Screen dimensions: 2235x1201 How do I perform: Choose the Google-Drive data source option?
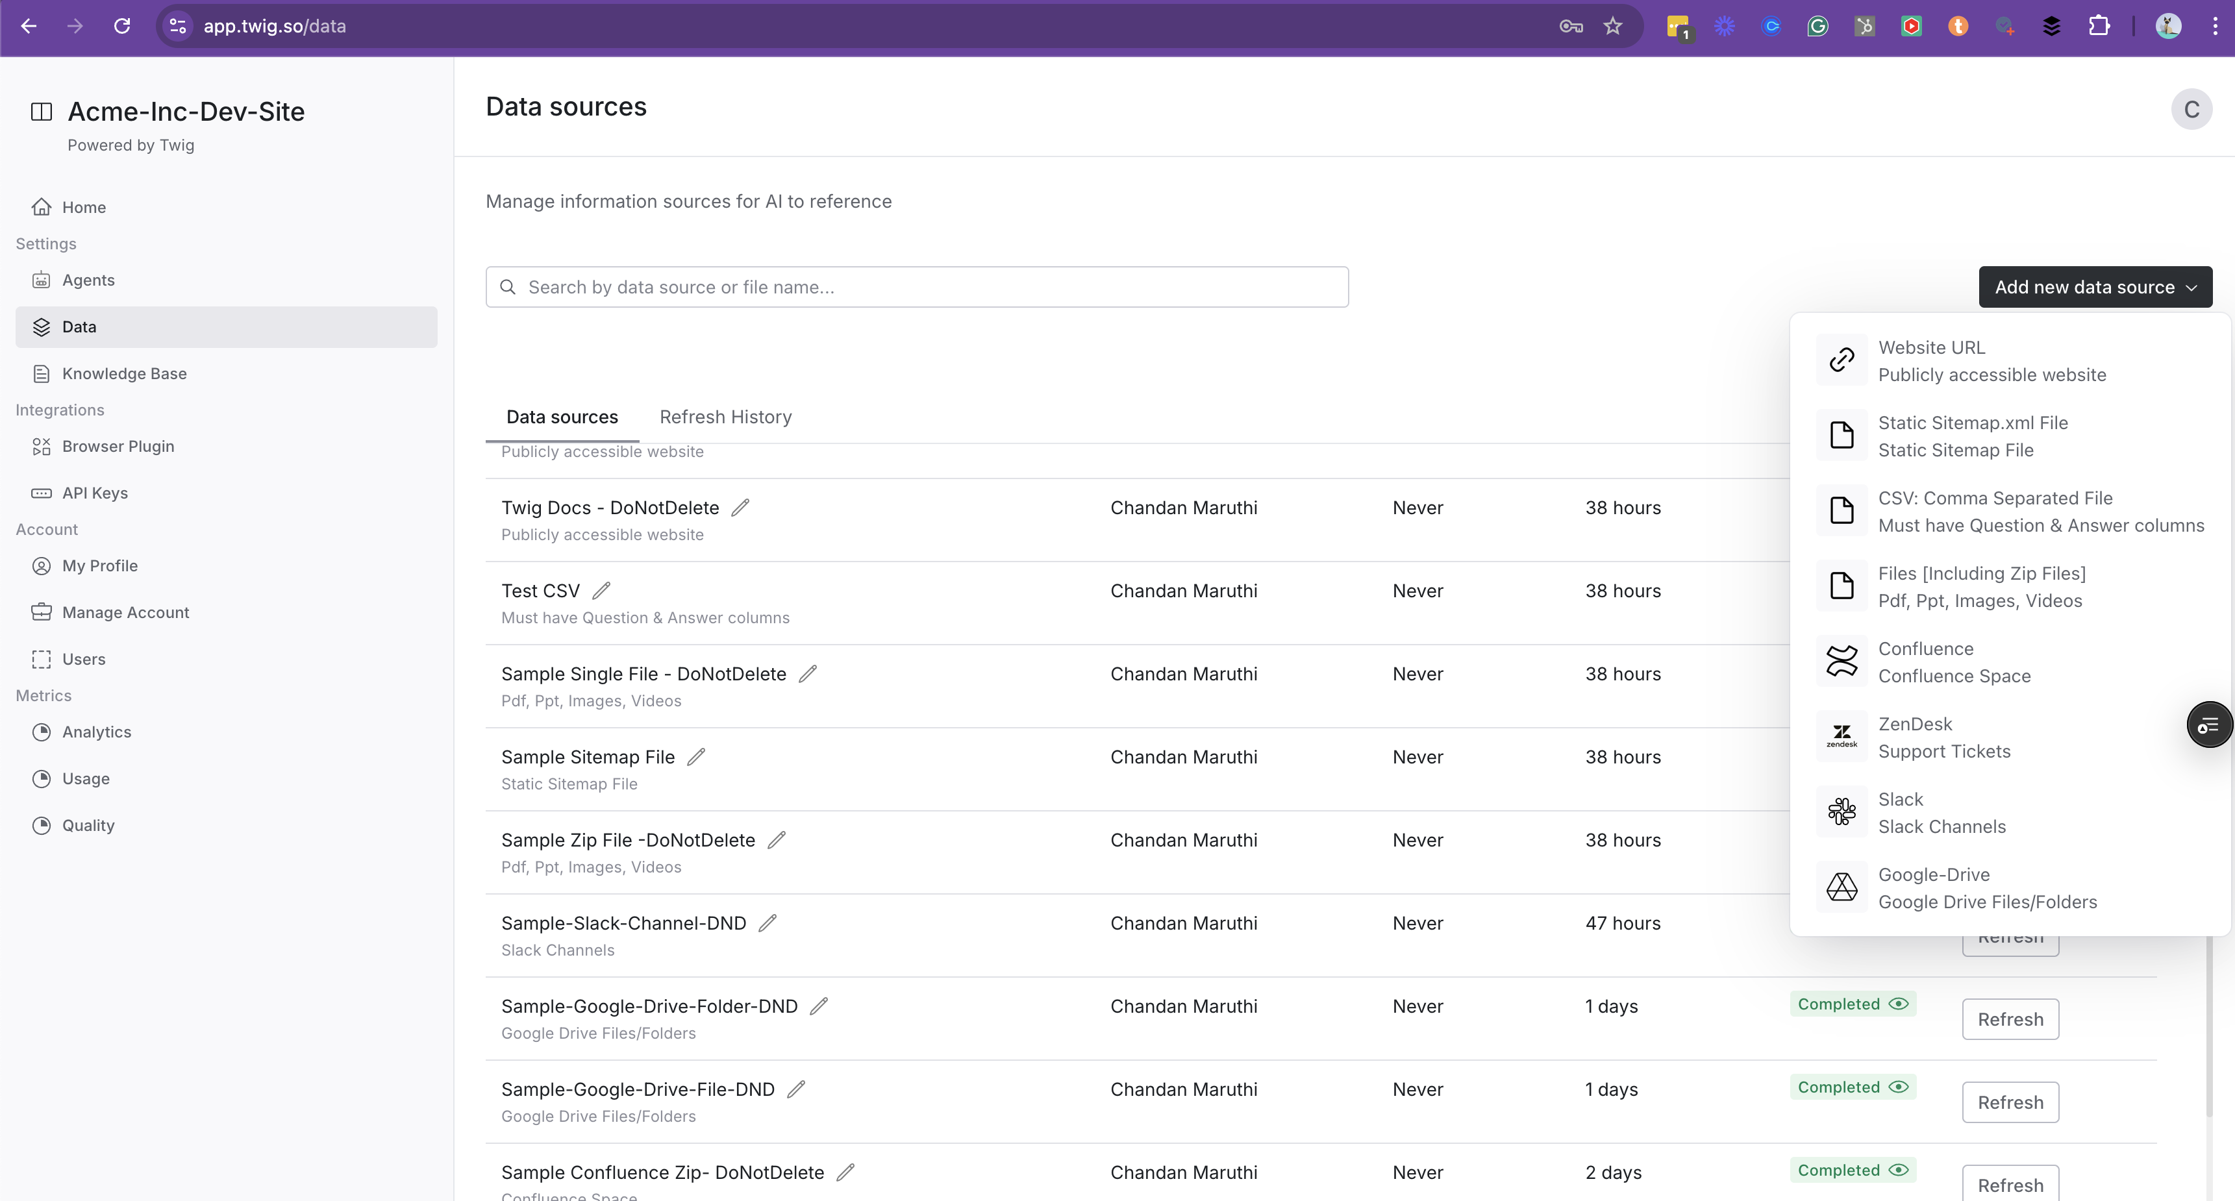[1986, 888]
